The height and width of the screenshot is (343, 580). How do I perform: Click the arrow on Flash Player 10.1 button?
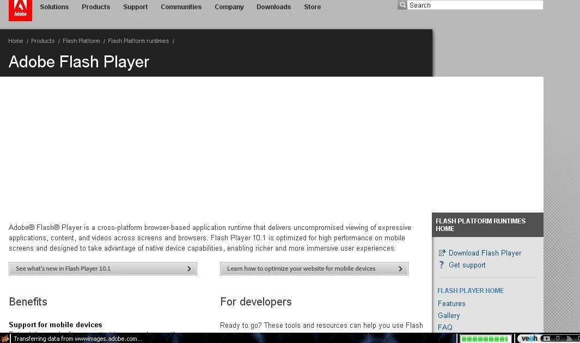pos(189,269)
